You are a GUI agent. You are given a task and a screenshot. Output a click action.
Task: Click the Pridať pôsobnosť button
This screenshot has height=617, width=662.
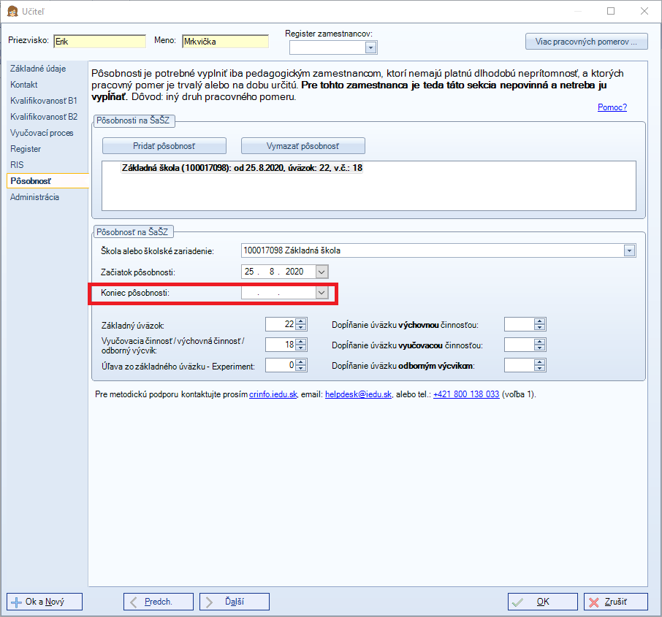click(x=164, y=146)
